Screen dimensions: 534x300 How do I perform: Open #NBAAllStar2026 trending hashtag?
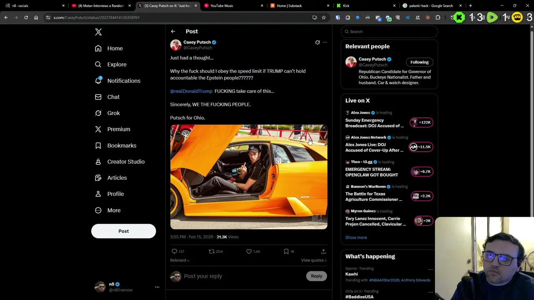[383, 280]
